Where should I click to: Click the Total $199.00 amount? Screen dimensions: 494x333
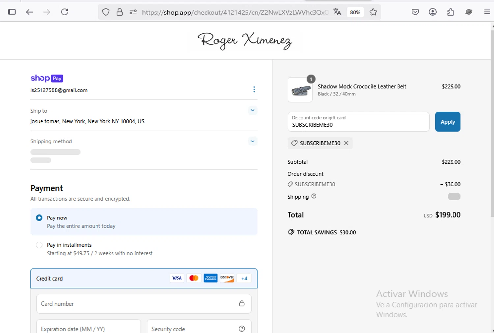(448, 215)
